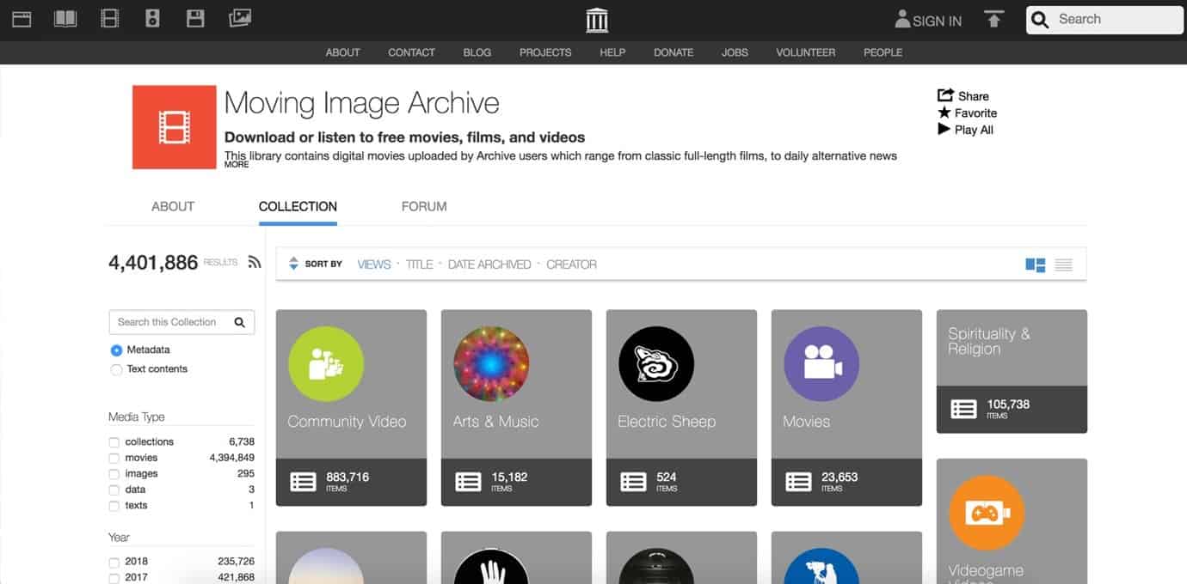
Task: Open Community Video collection icon
Action: tap(326, 364)
